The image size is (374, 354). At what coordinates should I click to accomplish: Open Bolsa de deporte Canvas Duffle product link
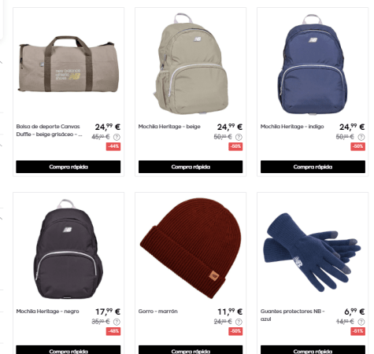tap(49, 131)
